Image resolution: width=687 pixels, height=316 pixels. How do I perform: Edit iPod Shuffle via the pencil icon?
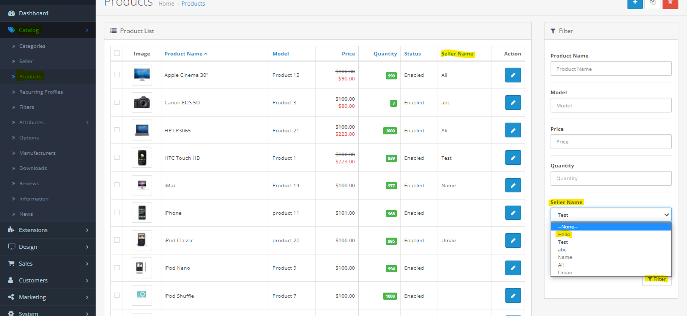coord(513,296)
